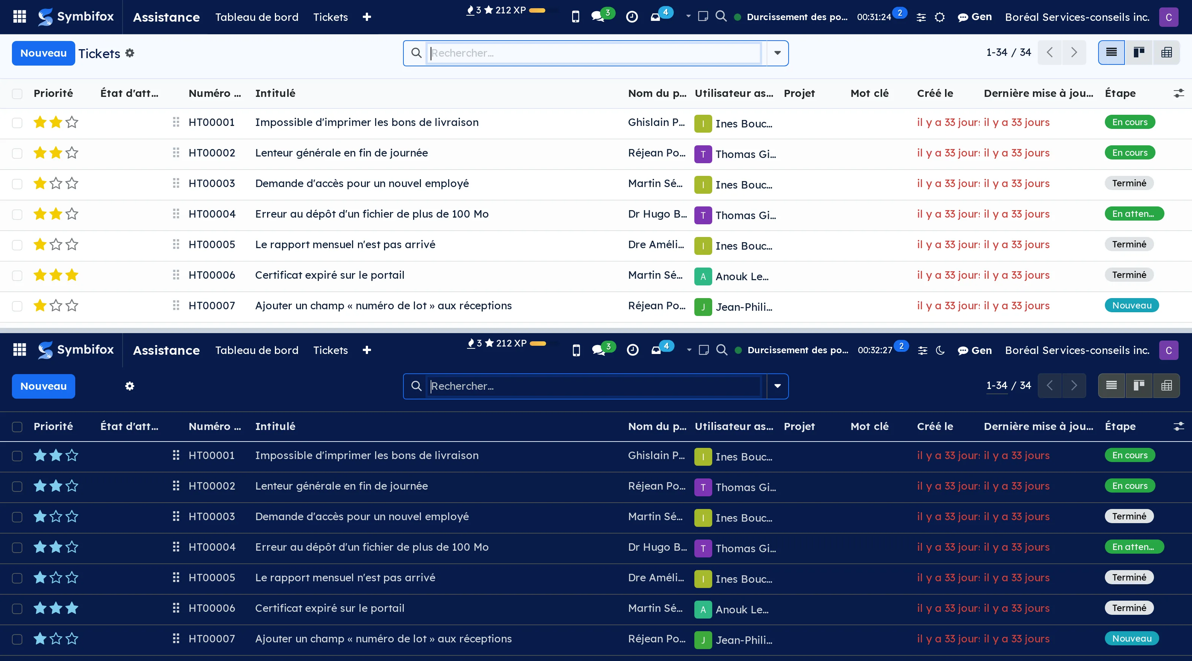Tick the HT00006 row checkbox in dark window

[x=17, y=609]
